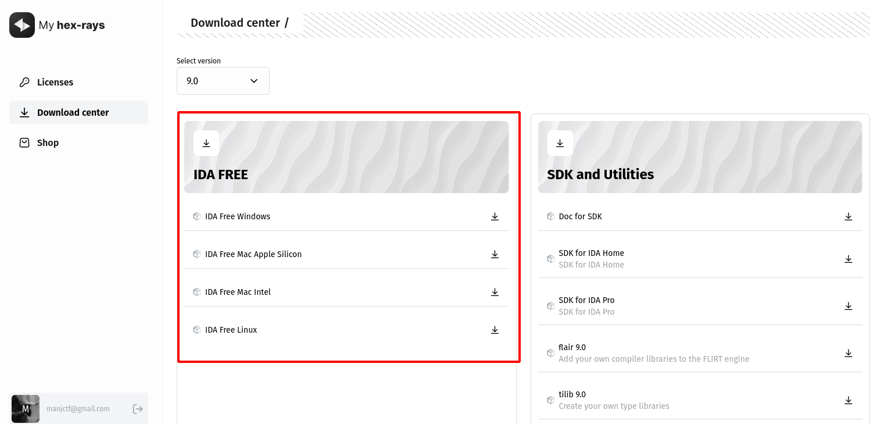Download flair 9.0 utility
The height and width of the screenshot is (424, 877).
(x=848, y=353)
